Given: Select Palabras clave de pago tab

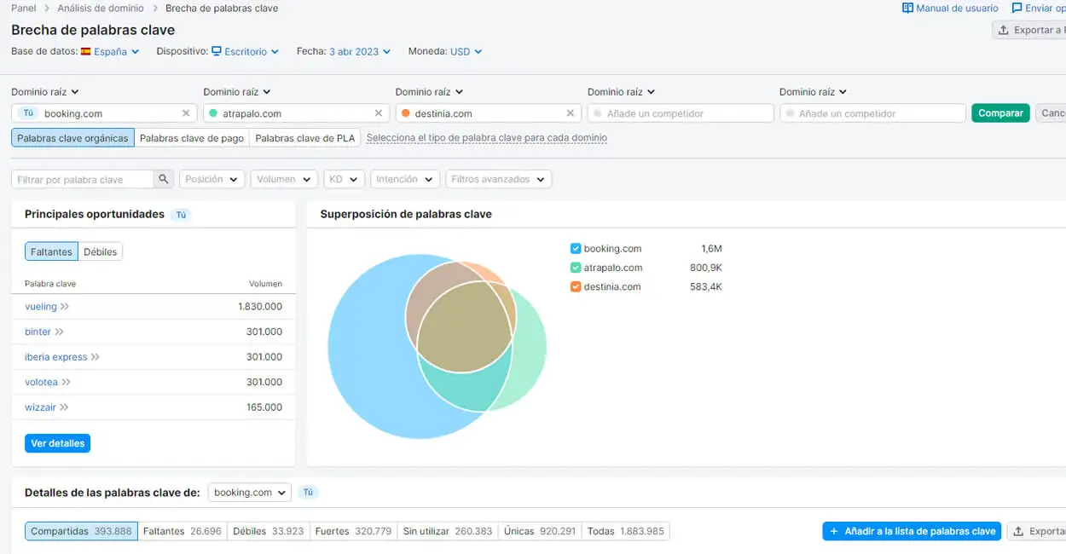Looking at the screenshot, I should point(192,138).
